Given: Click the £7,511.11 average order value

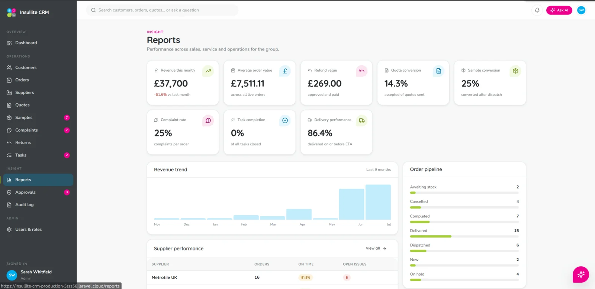Looking at the screenshot, I should click(x=248, y=84).
